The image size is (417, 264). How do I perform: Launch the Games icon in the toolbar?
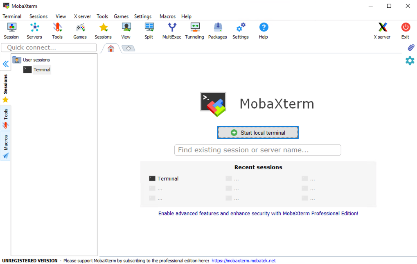(x=80, y=29)
